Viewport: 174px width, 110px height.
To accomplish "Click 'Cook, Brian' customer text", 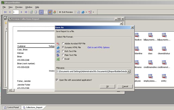I will (x=22, y=50).
